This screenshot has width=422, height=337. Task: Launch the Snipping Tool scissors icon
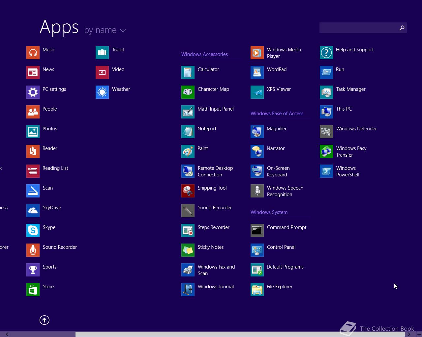click(x=188, y=191)
